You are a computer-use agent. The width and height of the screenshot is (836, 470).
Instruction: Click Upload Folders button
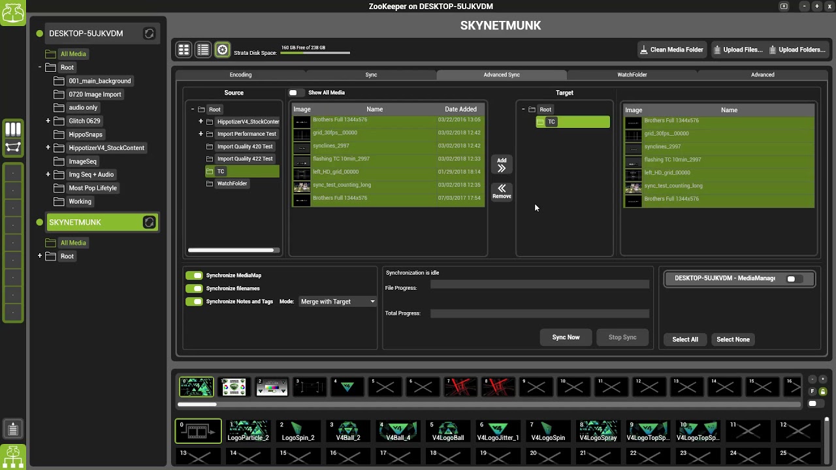(797, 50)
